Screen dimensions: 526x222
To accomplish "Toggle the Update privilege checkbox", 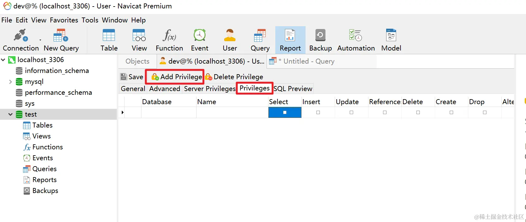I will 351,112.
